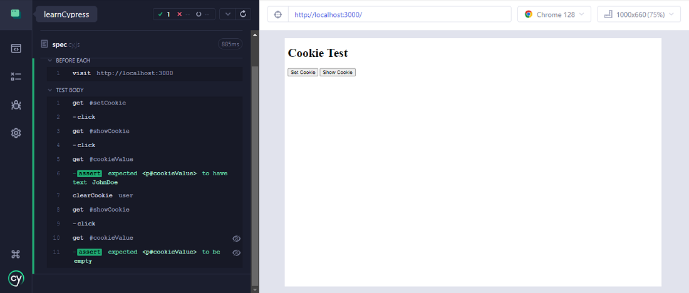
Task: Collapse the TEST BODY section
Action: tap(66, 90)
